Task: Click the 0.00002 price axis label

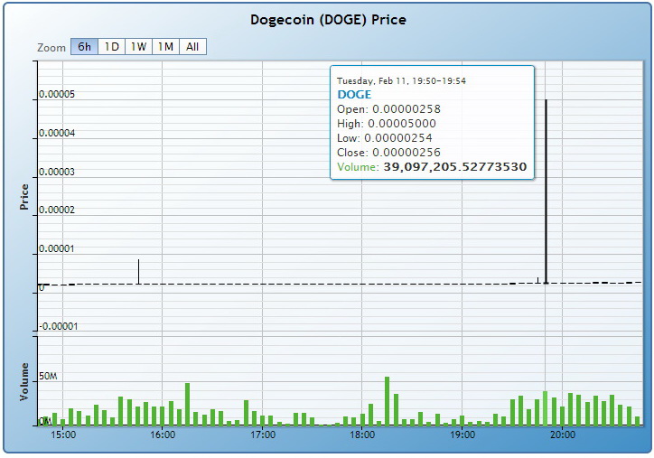Action: [57, 210]
